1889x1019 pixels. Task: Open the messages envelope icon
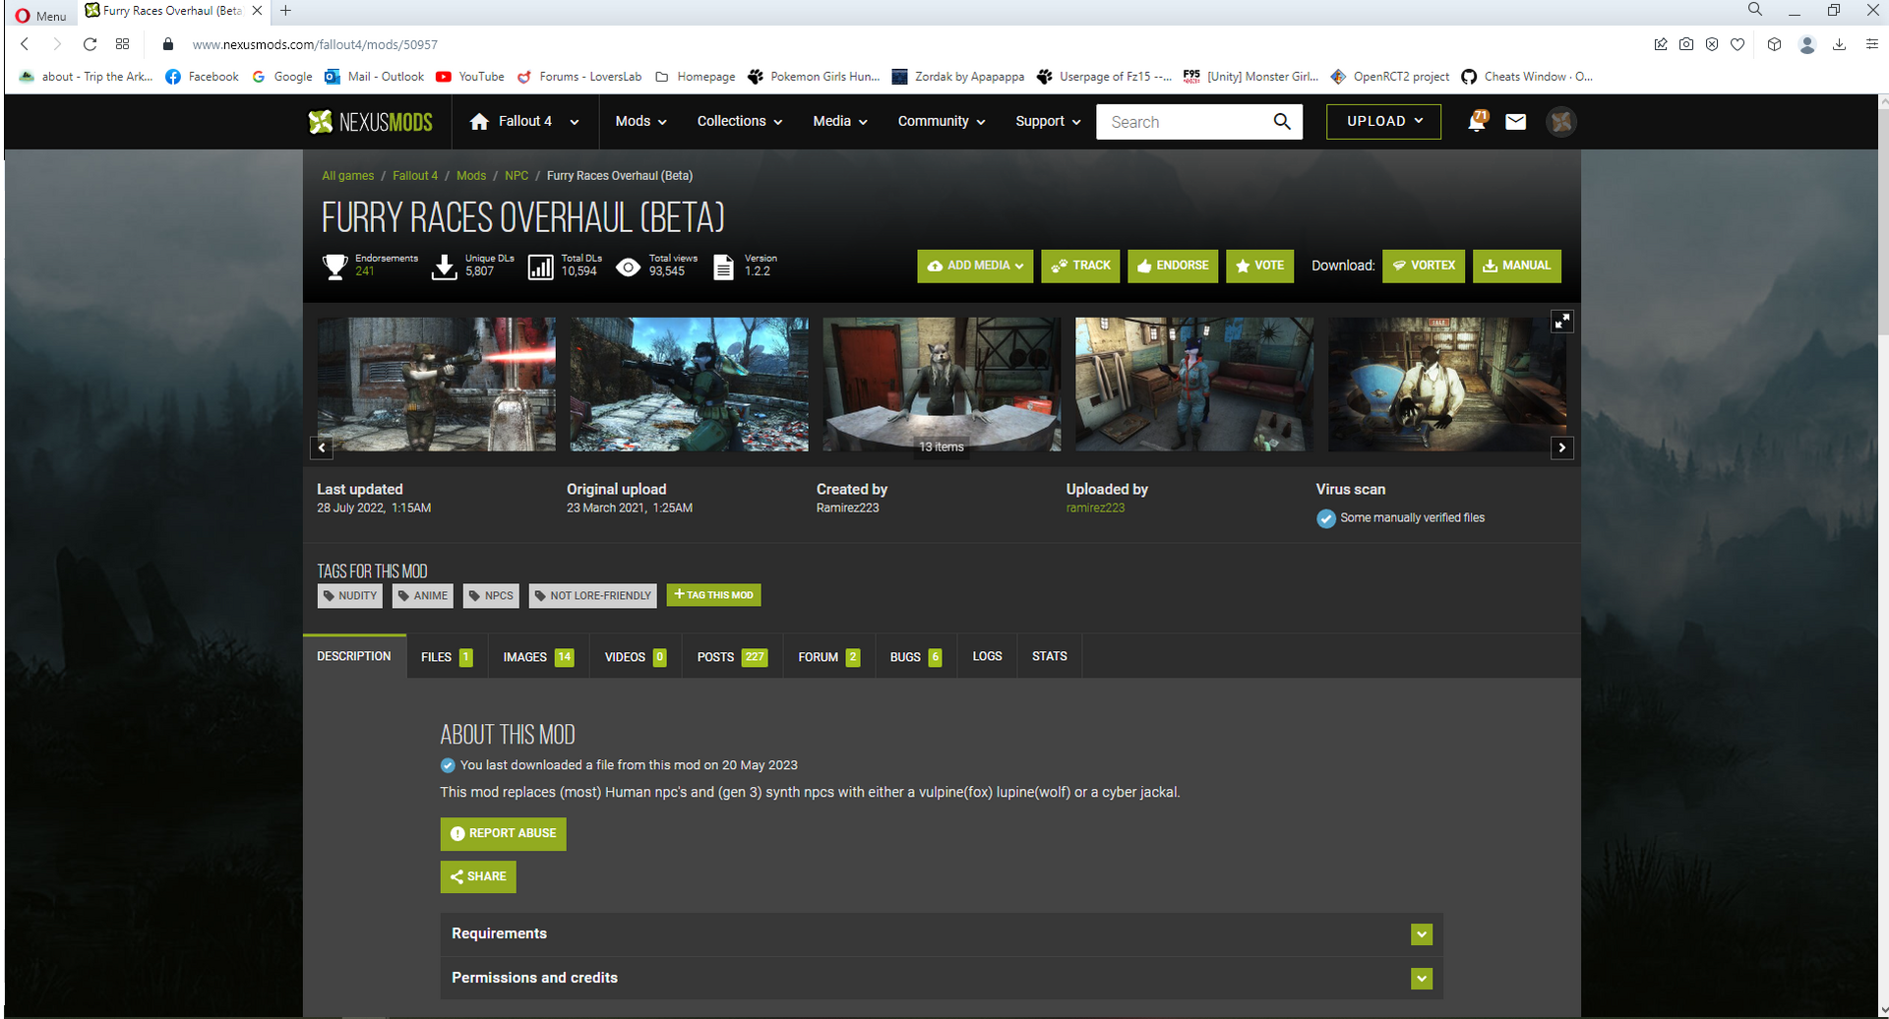click(x=1515, y=122)
